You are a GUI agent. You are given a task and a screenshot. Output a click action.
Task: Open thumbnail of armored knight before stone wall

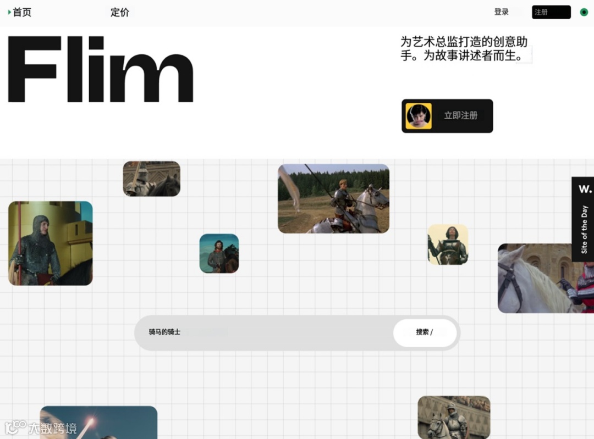click(x=454, y=417)
